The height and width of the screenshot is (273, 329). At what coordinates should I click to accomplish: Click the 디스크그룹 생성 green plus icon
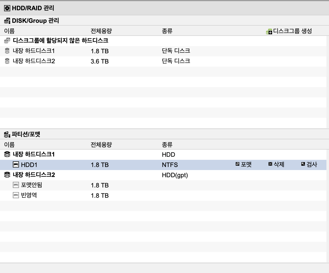(x=269, y=31)
